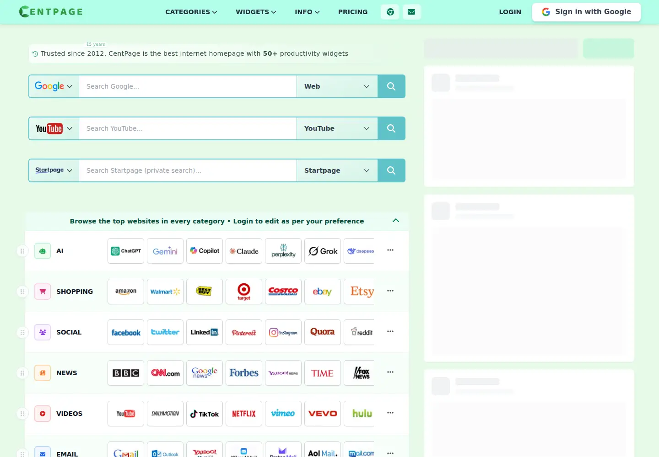Collapse the top websites browse section
Screen dimensions: 659x457
[396, 221]
